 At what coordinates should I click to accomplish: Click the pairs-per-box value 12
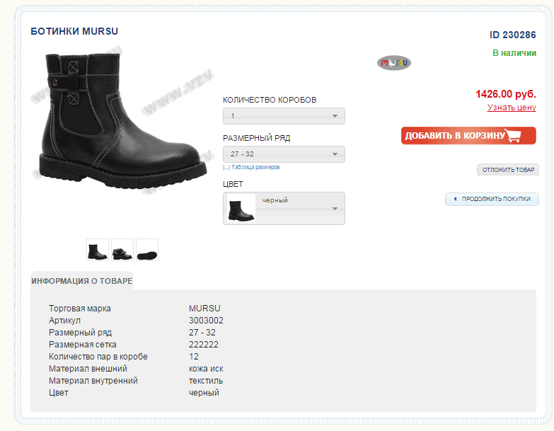click(194, 357)
